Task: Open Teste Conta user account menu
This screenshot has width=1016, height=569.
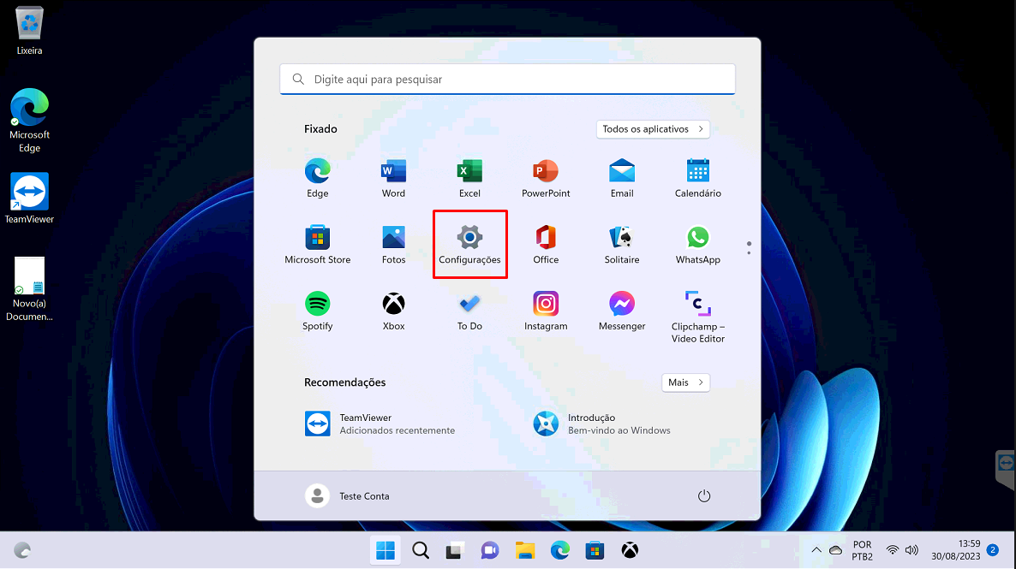Action: click(x=347, y=496)
